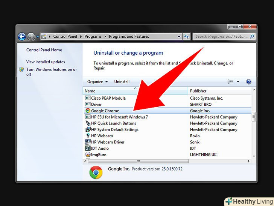This screenshot has height=206, width=274.
Task: Click the Refresh button
Action: 186,37
